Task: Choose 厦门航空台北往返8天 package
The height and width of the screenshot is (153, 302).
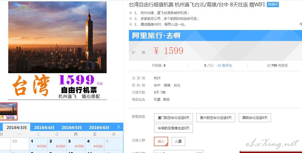Action: (173, 118)
